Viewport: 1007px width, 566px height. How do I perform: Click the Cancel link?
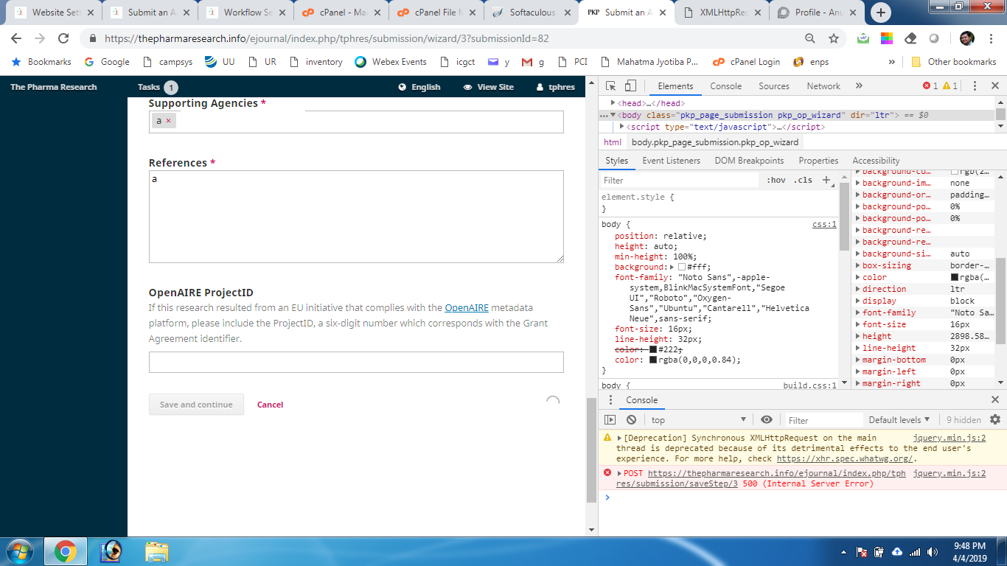coord(270,405)
